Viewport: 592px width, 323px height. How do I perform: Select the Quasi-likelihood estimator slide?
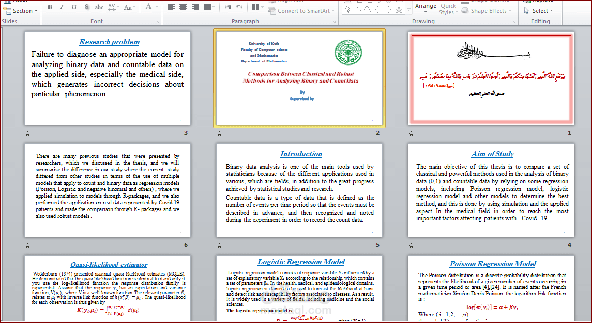(108, 288)
